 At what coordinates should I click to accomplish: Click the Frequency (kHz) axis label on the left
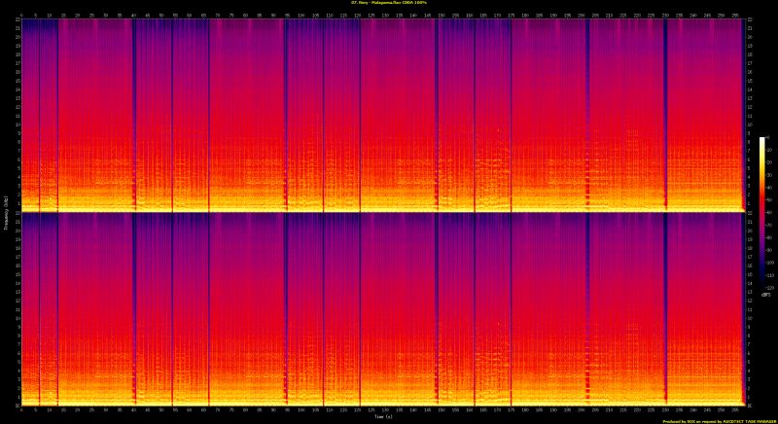click(x=4, y=212)
